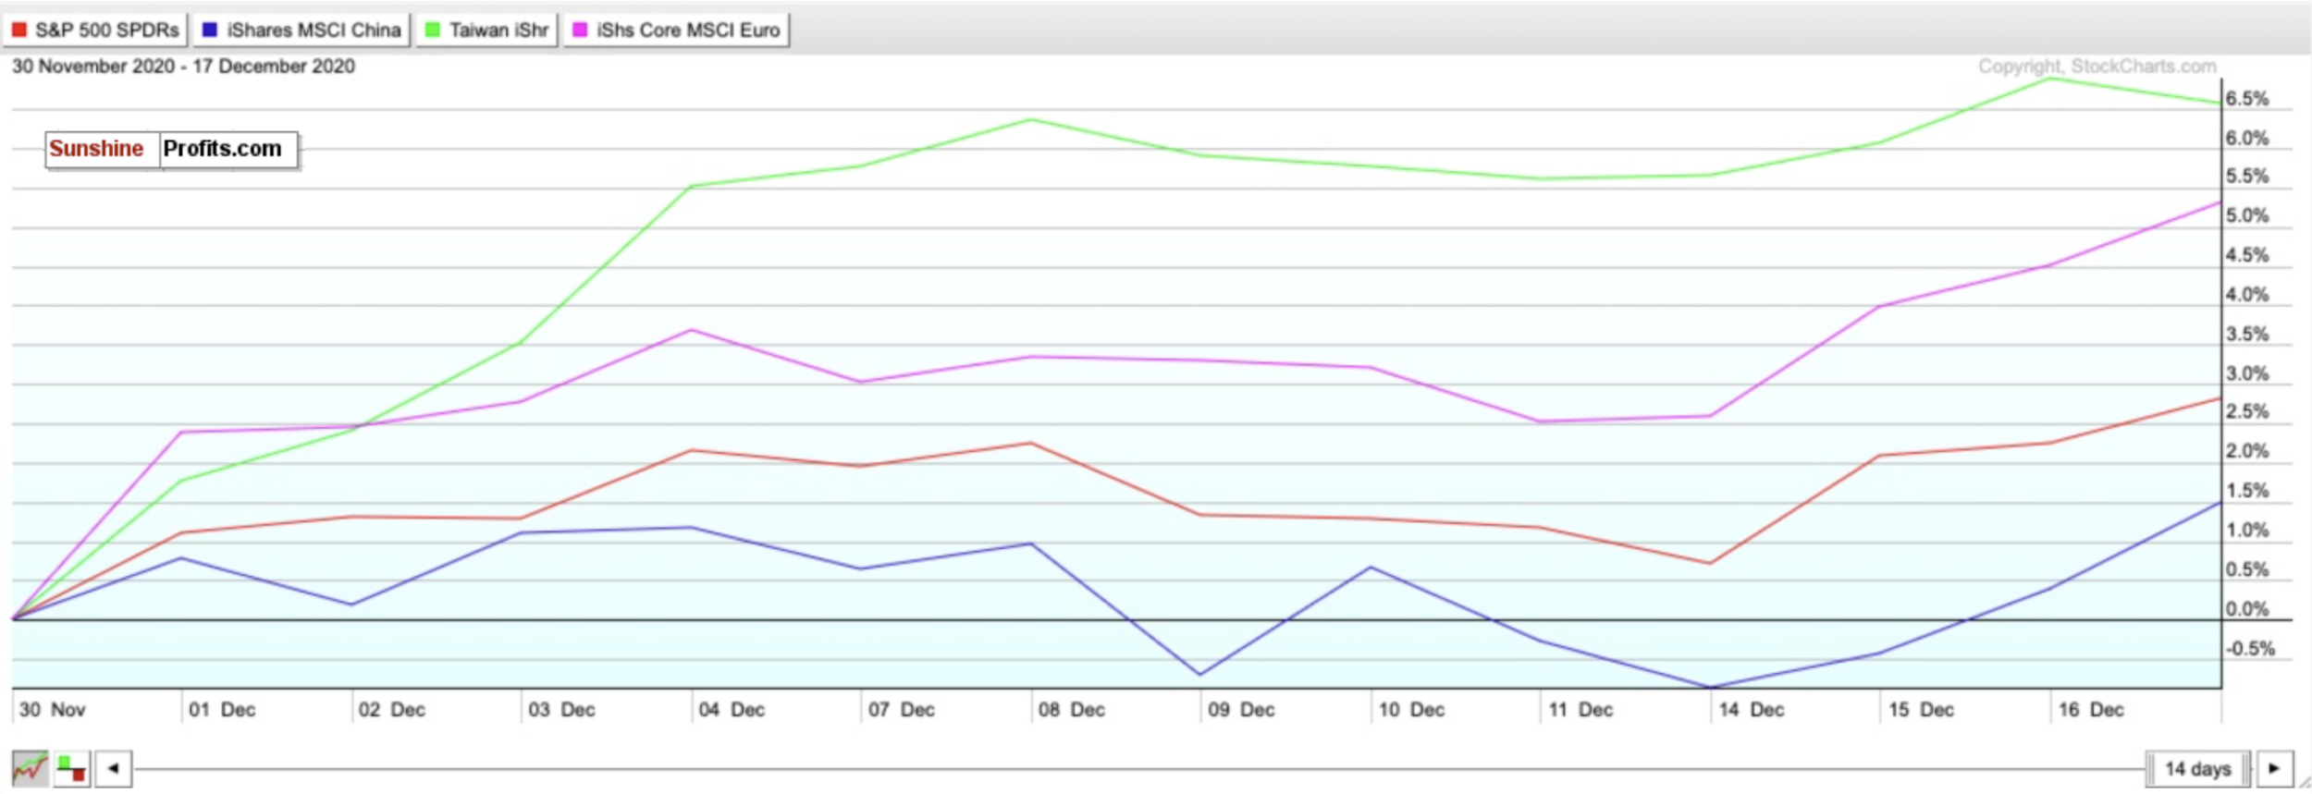Click the date range slider track
The image size is (2312, 794).
coord(1138,768)
